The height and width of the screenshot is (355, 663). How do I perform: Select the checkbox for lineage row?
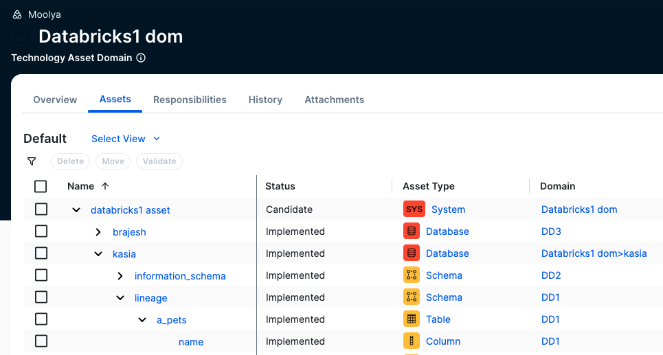[41, 297]
